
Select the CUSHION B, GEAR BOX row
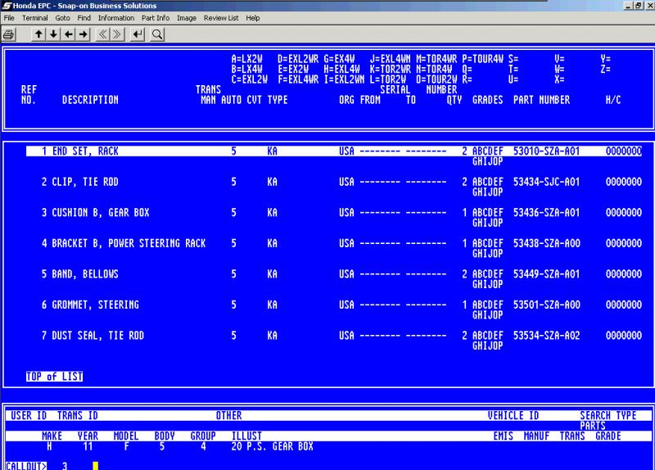334,213
